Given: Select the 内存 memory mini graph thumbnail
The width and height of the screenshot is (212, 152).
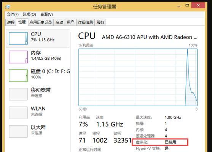Looking at the screenshot, I should [18, 57].
